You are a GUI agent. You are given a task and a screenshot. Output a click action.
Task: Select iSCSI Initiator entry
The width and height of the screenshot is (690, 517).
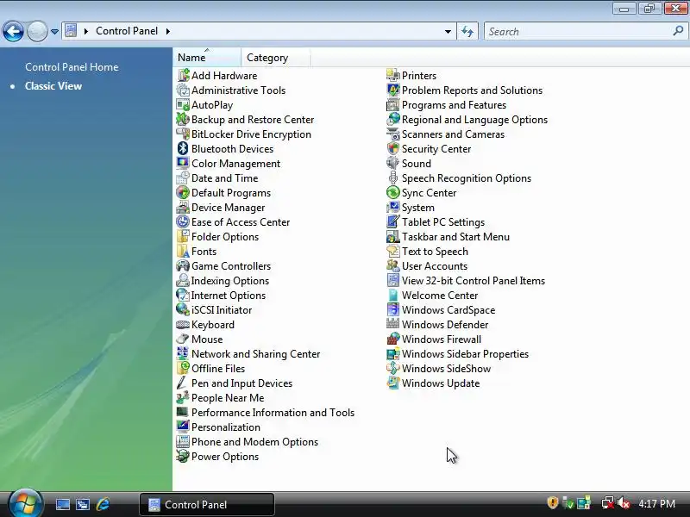[x=215, y=310]
